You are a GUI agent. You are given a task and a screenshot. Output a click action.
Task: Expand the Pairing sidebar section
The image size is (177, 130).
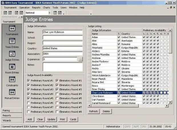pyautogui.click(x=12, y=111)
